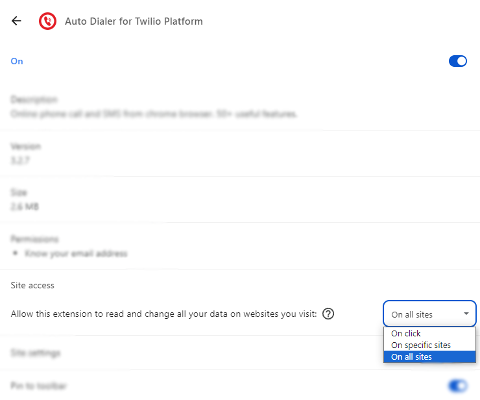480x400 pixels.
Task: Click the 'Pin to toolbar' label text
Action: [x=38, y=386]
